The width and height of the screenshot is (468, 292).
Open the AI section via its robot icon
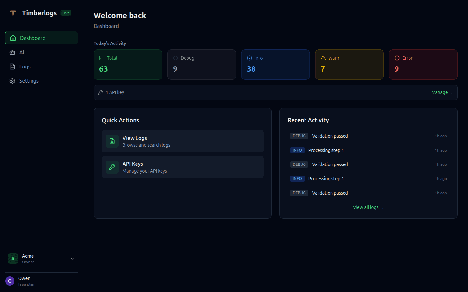point(12,52)
